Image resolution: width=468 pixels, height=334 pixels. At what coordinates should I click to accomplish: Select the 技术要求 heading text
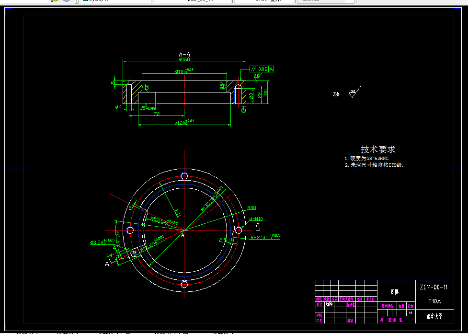tap(378, 149)
